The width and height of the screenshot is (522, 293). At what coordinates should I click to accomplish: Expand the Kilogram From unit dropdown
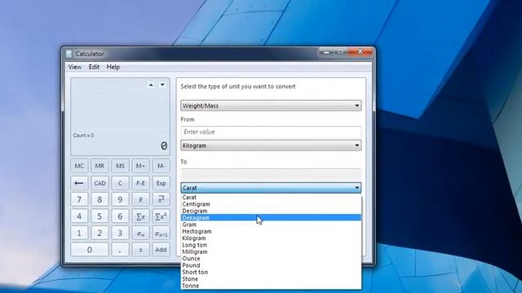(271, 146)
